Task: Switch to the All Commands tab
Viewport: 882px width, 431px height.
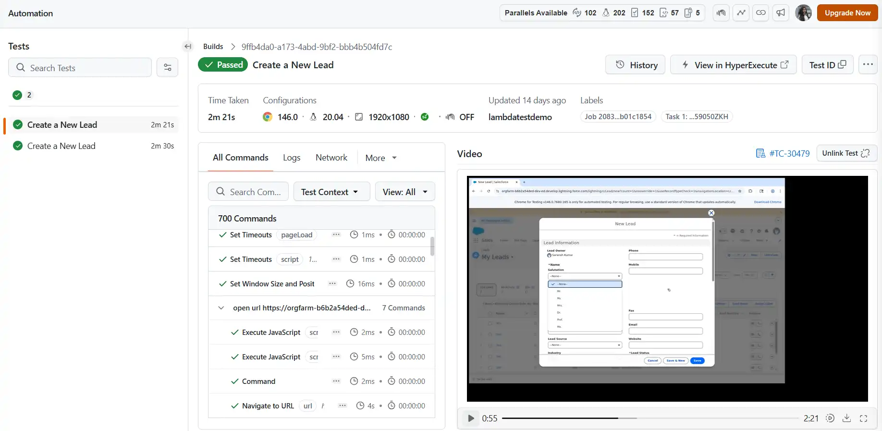Action: point(240,158)
